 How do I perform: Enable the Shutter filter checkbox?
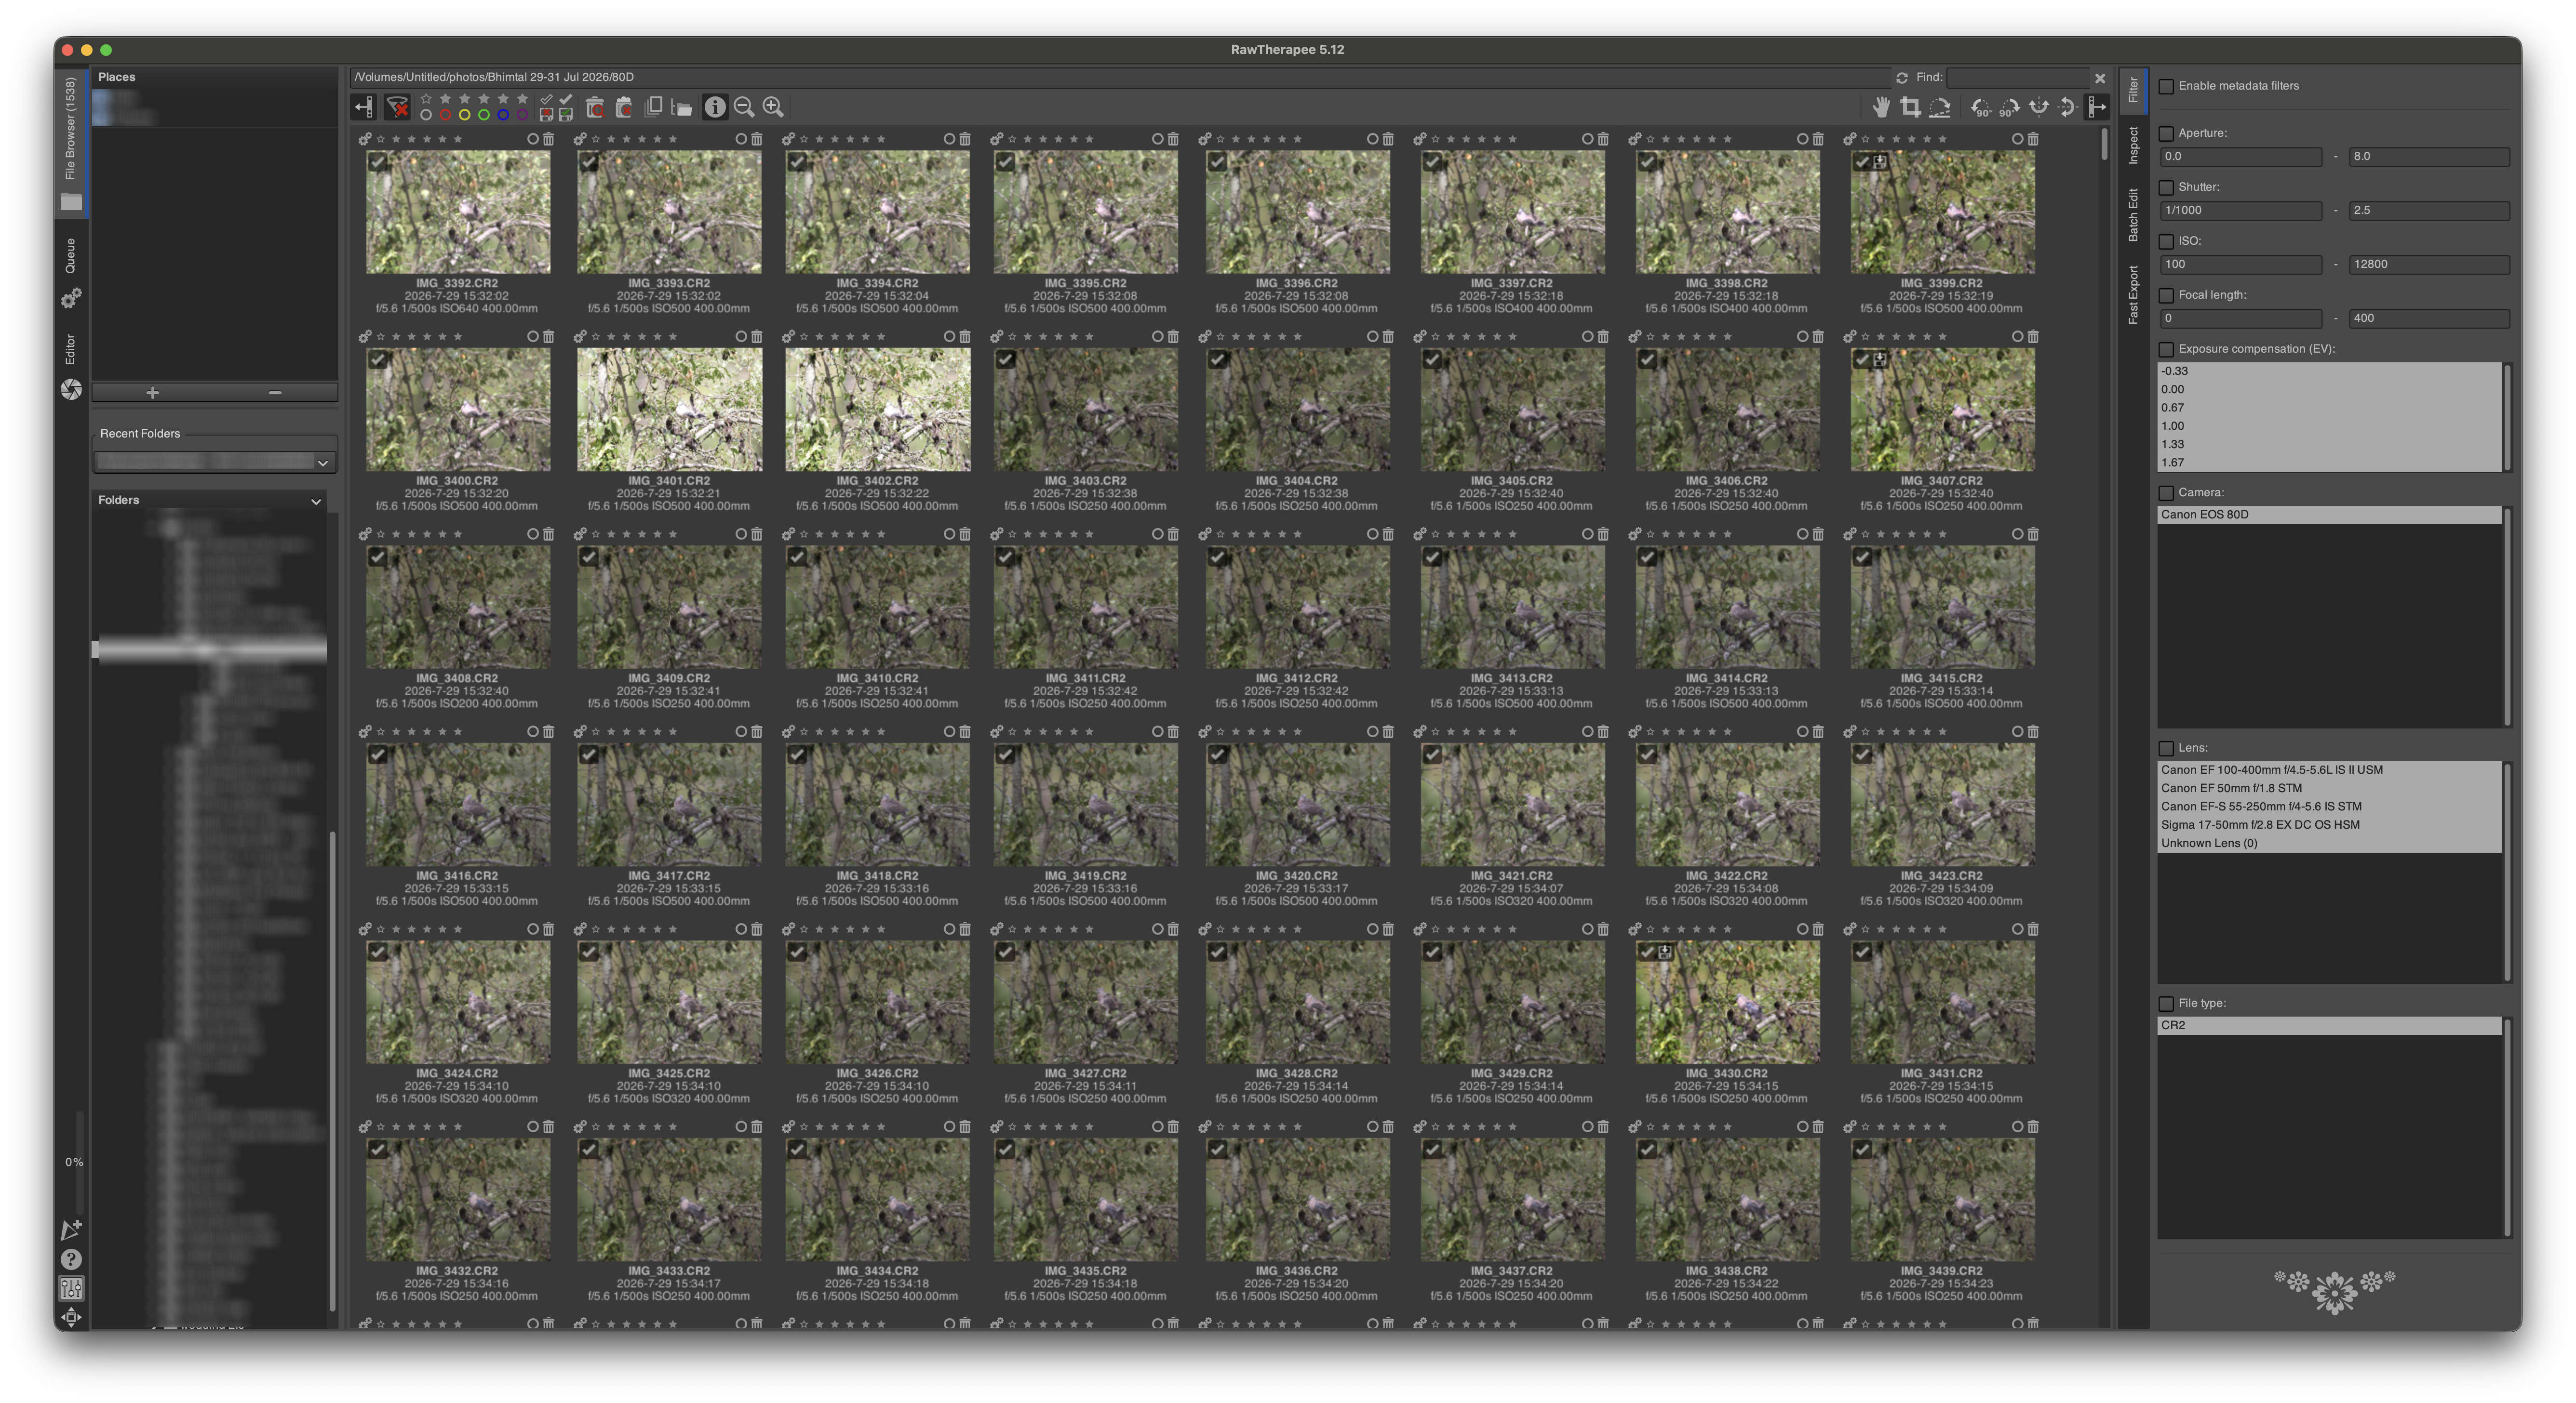[2166, 187]
